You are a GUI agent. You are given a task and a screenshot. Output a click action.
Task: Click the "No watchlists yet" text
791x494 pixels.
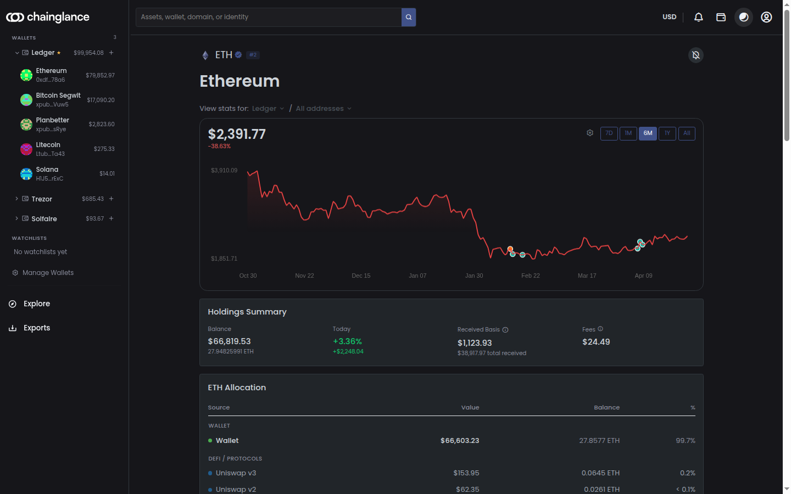pos(41,252)
